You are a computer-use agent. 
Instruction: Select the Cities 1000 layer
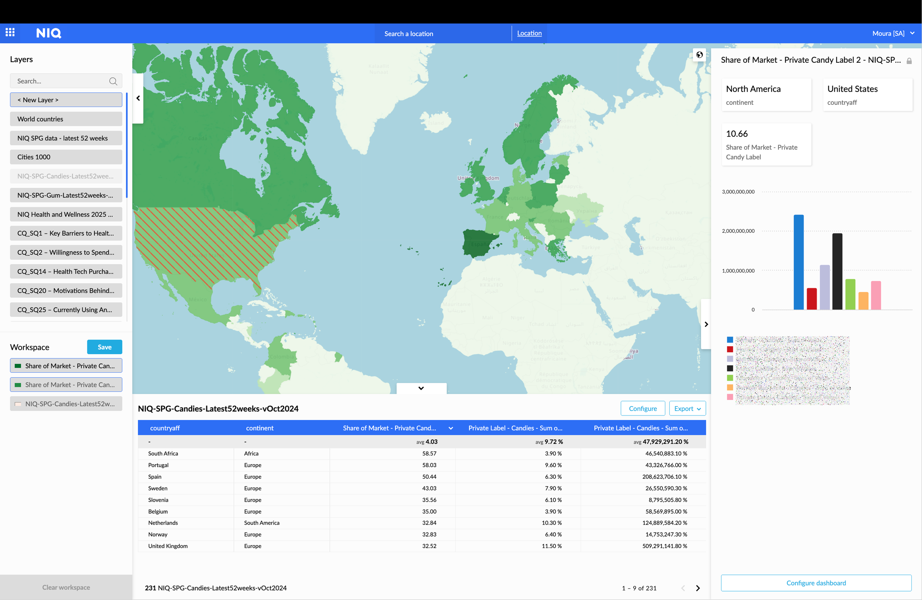66,157
